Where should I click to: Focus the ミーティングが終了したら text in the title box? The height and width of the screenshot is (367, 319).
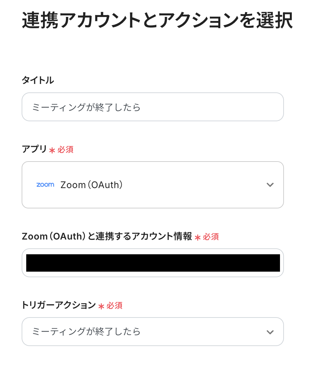coord(87,107)
